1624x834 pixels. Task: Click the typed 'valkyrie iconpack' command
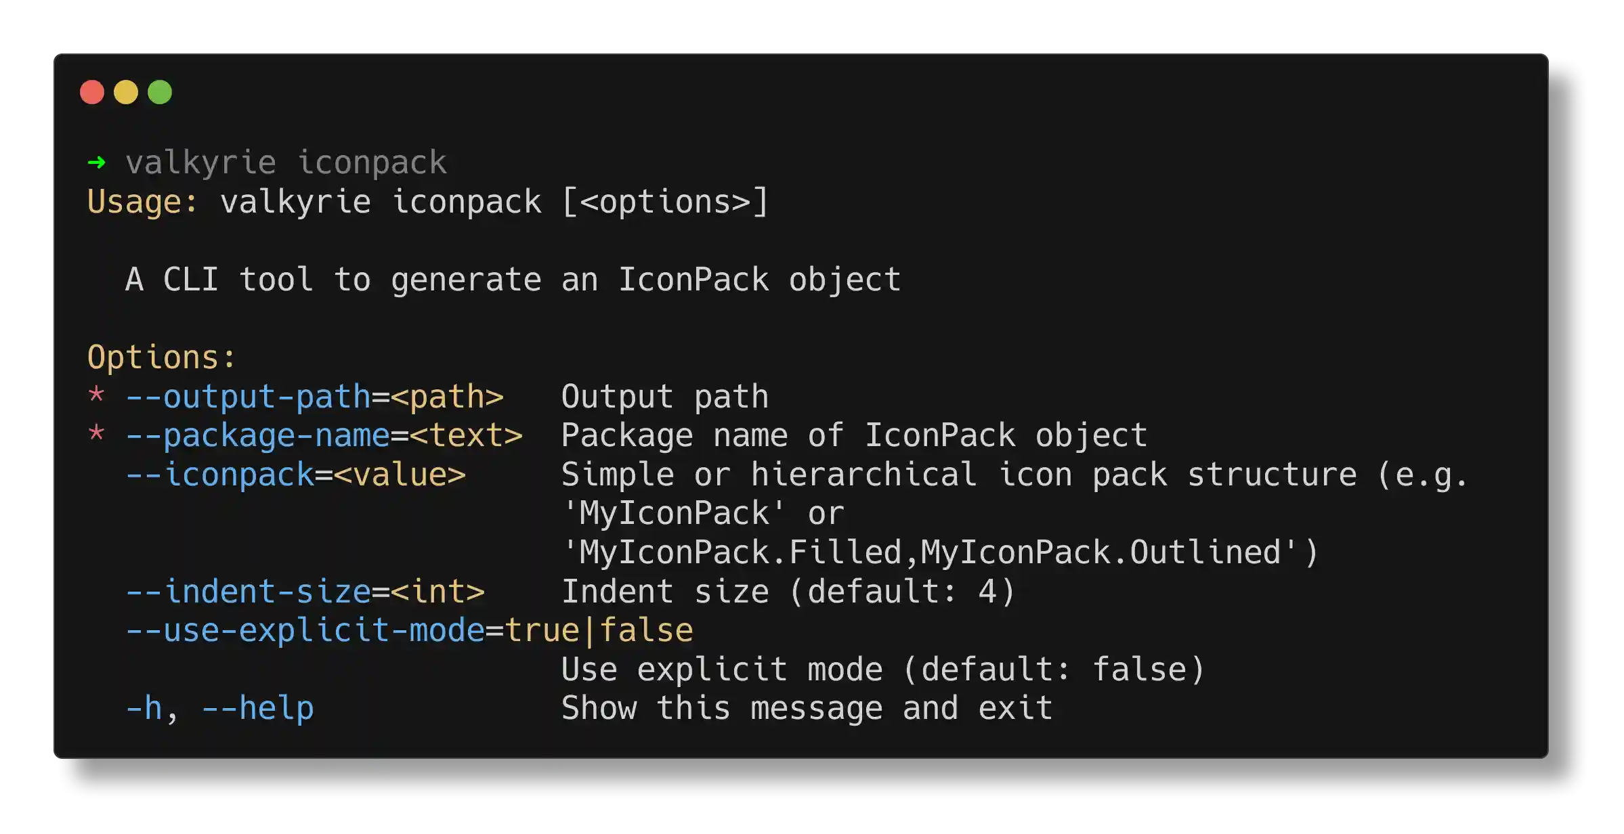pyautogui.click(x=286, y=163)
